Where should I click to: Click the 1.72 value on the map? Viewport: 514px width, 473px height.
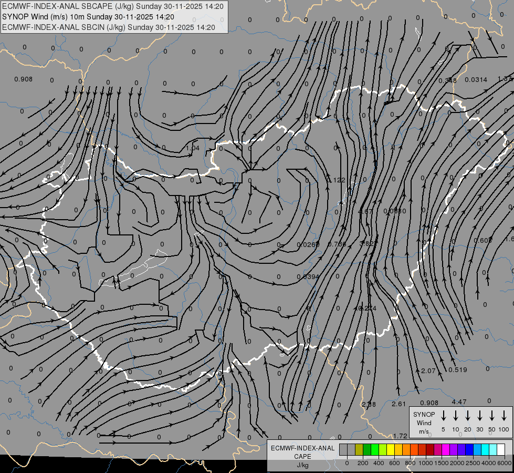tap(400, 436)
